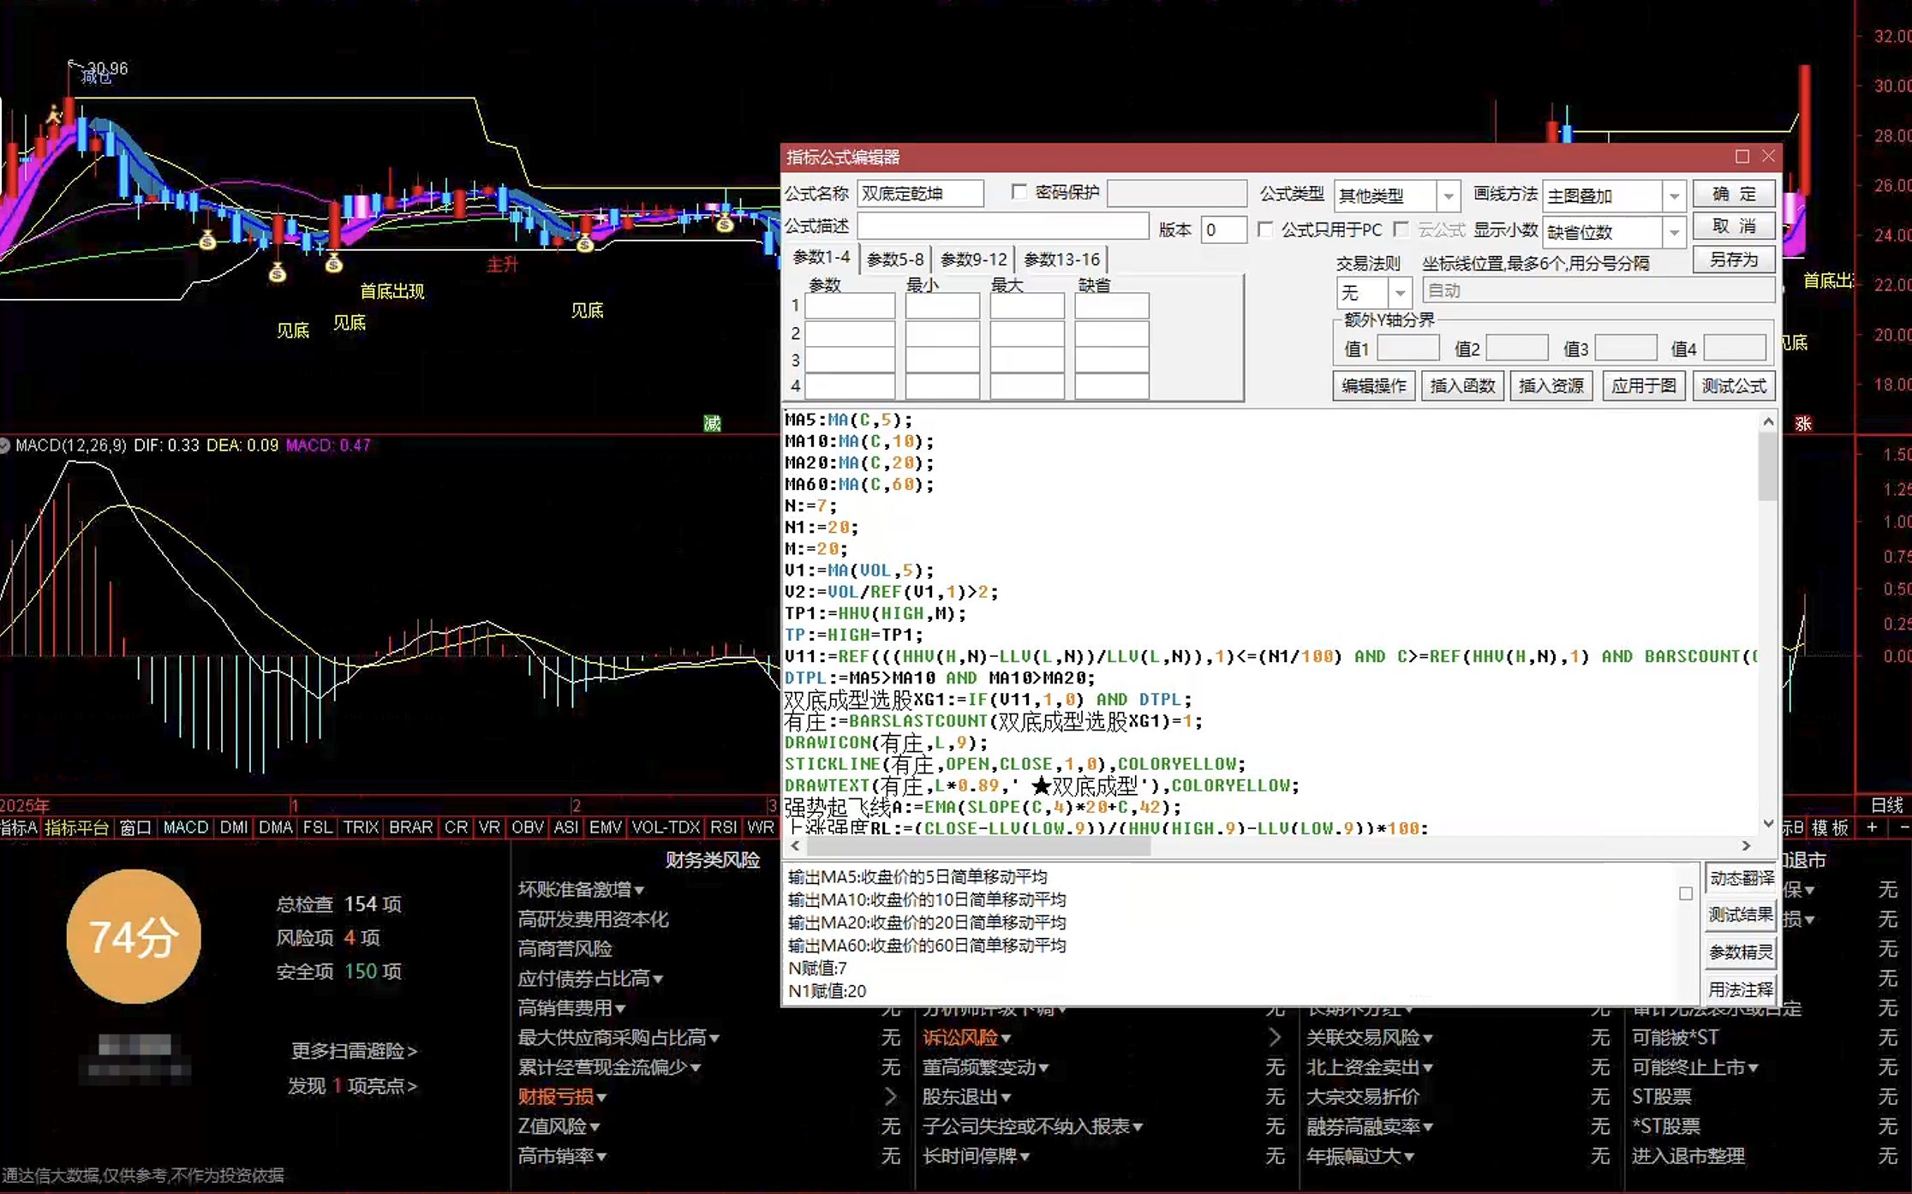
Task: Select the 指标平台 tab
Action: [77, 827]
